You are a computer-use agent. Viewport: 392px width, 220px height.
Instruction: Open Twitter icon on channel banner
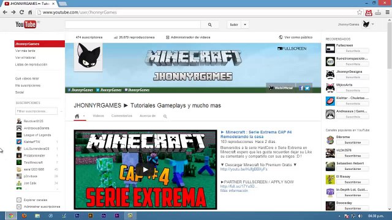[307, 88]
